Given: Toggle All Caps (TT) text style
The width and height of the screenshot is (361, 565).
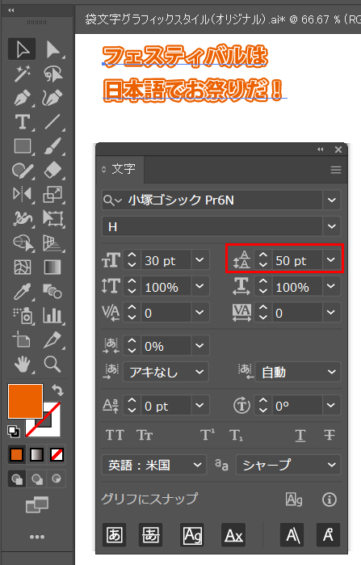Looking at the screenshot, I should [115, 436].
